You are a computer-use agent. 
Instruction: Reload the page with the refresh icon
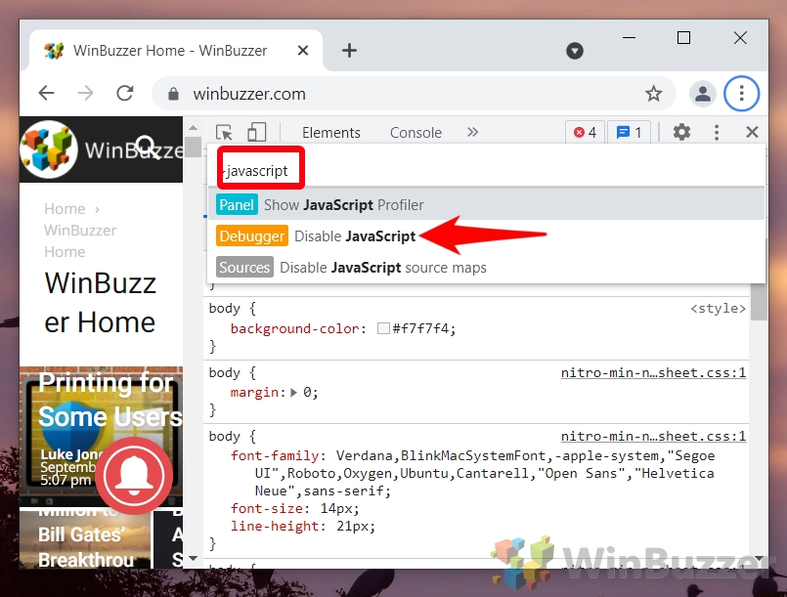pyautogui.click(x=124, y=93)
